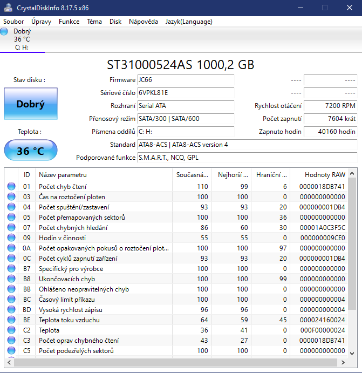Click the vertical scrollbar thumb
Screen dimensions: 362x373
352,244
